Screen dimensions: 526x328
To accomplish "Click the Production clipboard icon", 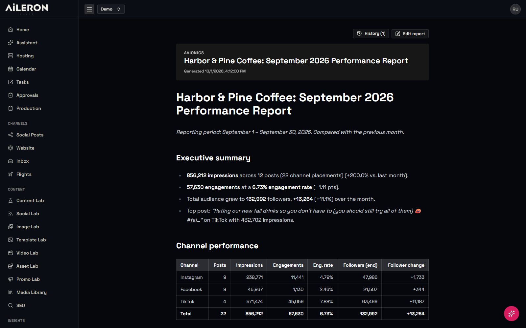I will 11,108.
